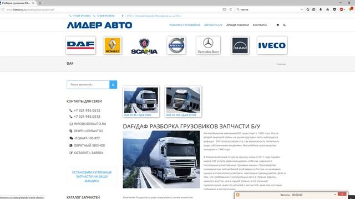355x199 pixels.
Task: Click the ICQ#447-195-977 contact
Action: click(87, 138)
